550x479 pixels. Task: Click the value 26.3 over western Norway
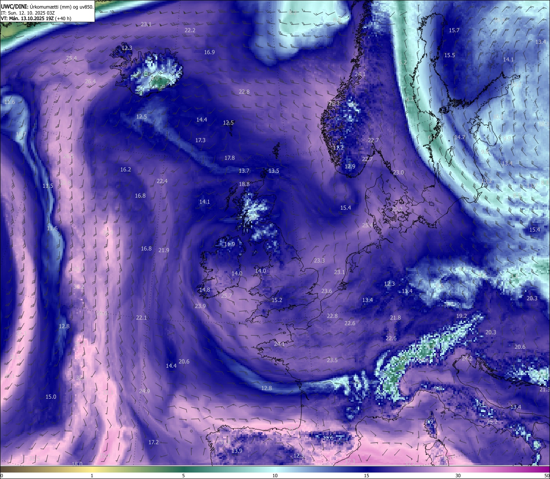pos(334,103)
